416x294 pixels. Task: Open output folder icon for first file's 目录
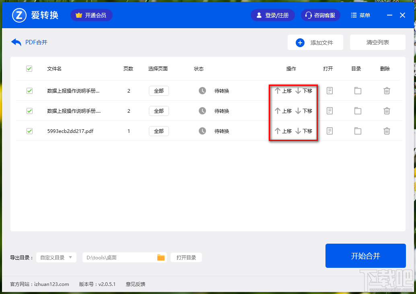(358, 91)
